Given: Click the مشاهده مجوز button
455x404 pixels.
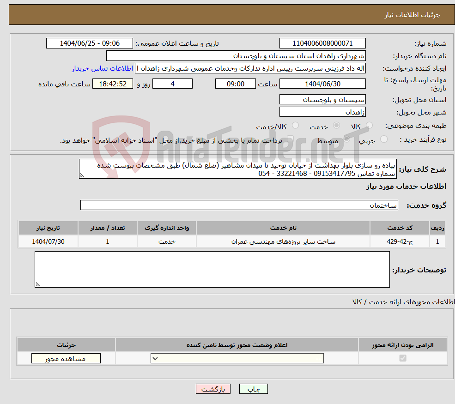Looking at the screenshot, I should coord(66,358).
